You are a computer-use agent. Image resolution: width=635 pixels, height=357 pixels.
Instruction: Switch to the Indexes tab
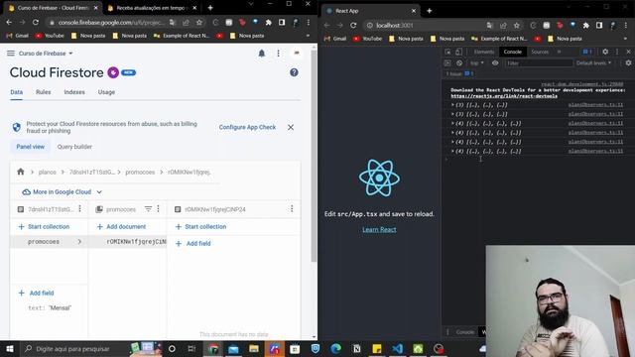(x=74, y=92)
